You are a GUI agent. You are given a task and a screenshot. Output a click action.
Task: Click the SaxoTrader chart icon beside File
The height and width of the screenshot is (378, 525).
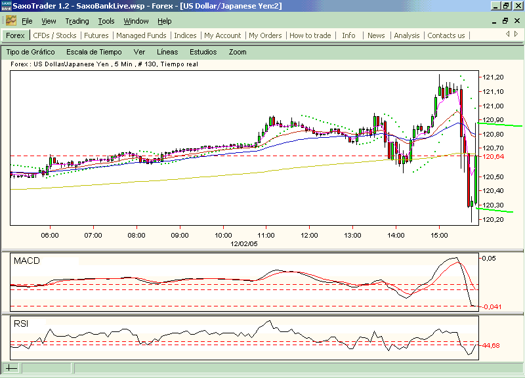(x=10, y=21)
